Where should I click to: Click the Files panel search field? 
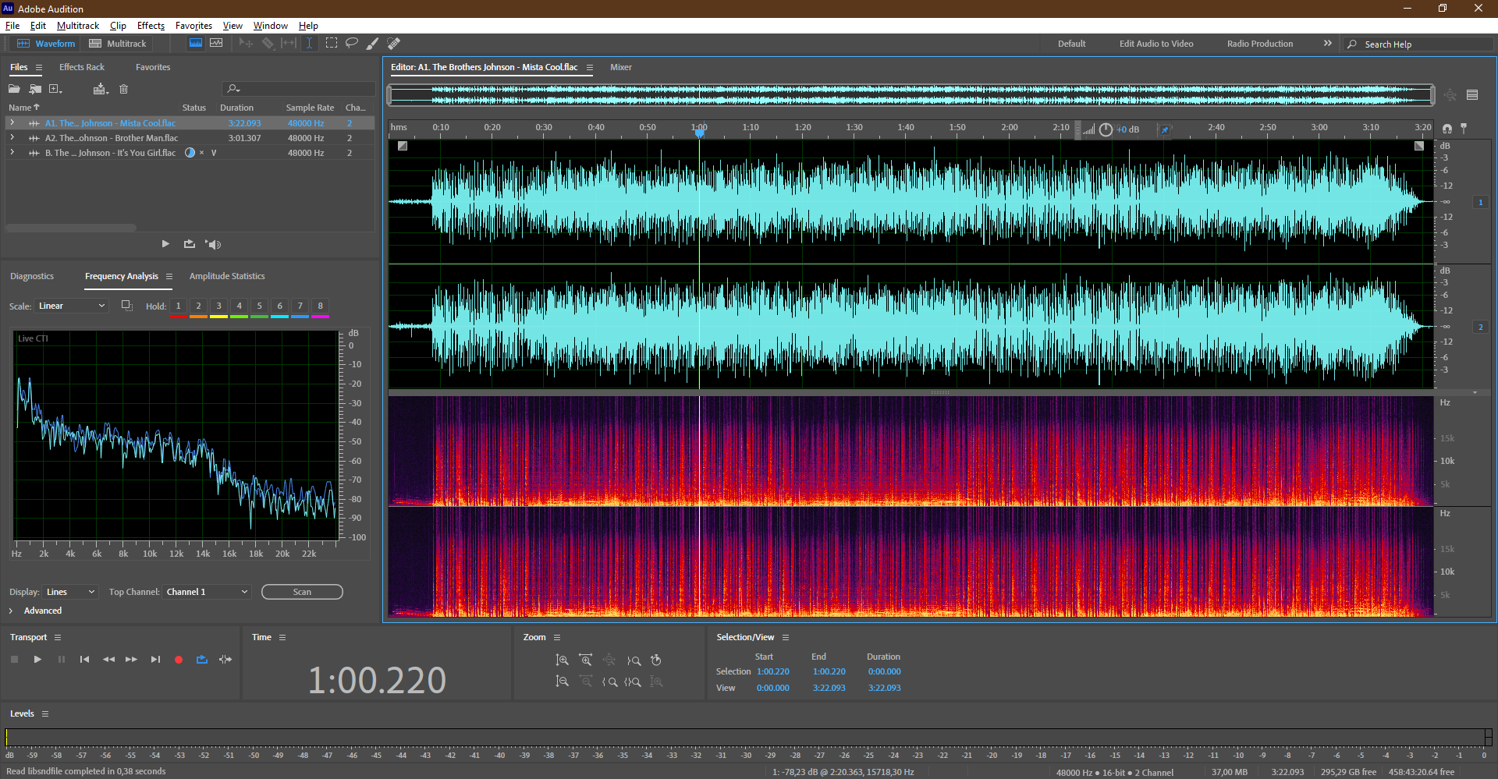click(x=299, y=89)
